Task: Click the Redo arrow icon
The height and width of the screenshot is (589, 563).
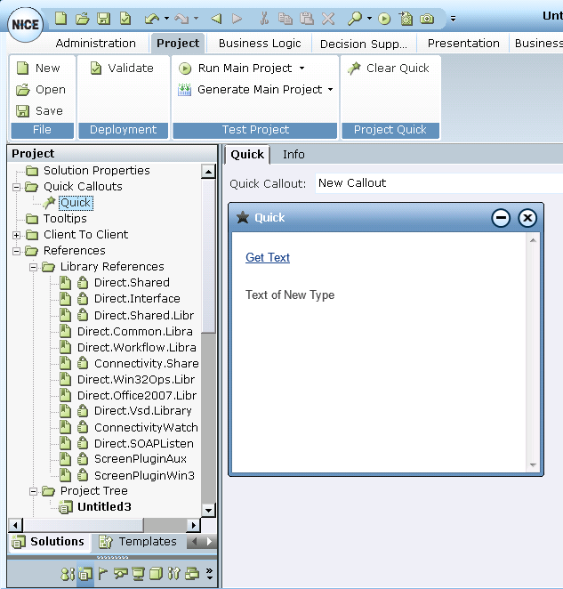Action: tap(181, 18)
